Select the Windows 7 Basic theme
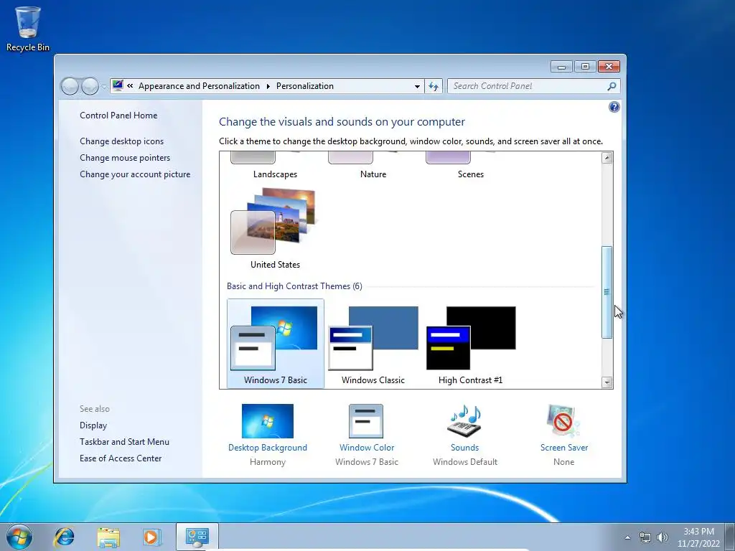This screenshot has height=551, width=735. pyautogui.click(x=275, y=344)
